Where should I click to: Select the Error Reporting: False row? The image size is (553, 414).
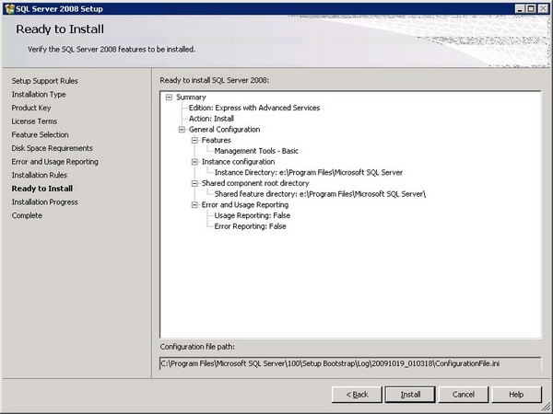(x=250, y=226)
